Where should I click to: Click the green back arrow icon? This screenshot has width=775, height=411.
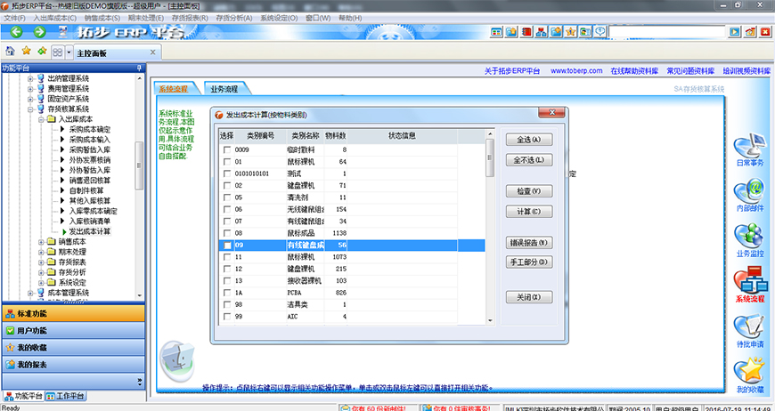14,33
